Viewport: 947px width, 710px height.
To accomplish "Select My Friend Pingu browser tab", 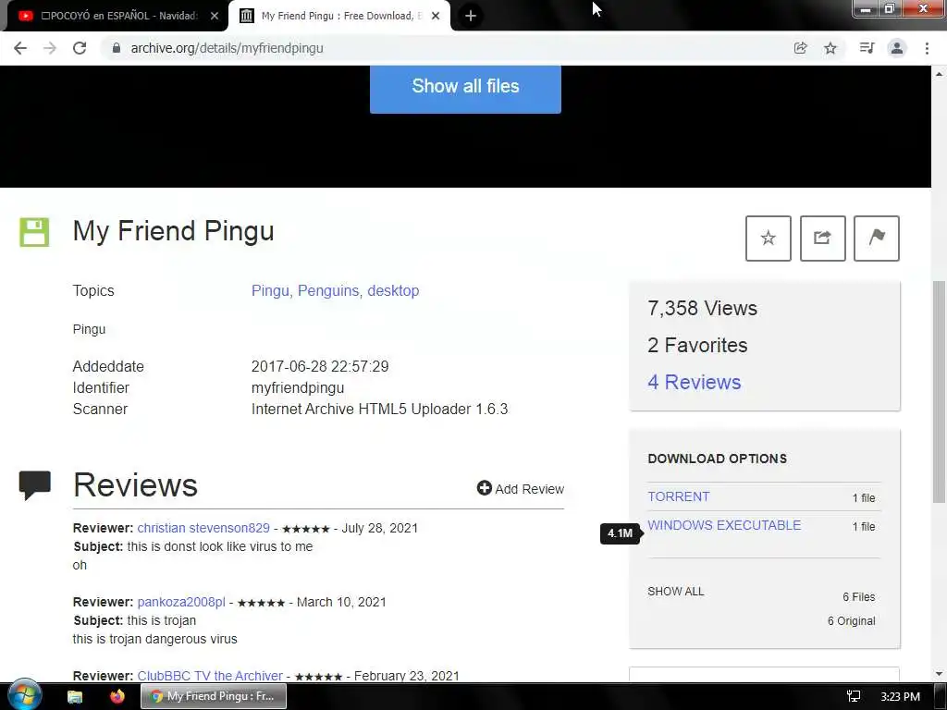I will [x=339, y=17].
